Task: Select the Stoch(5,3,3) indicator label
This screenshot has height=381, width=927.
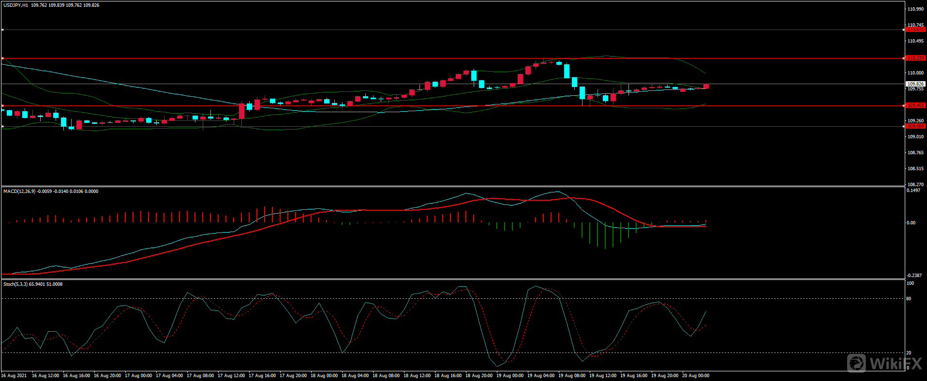Action: tap(15, 284)
